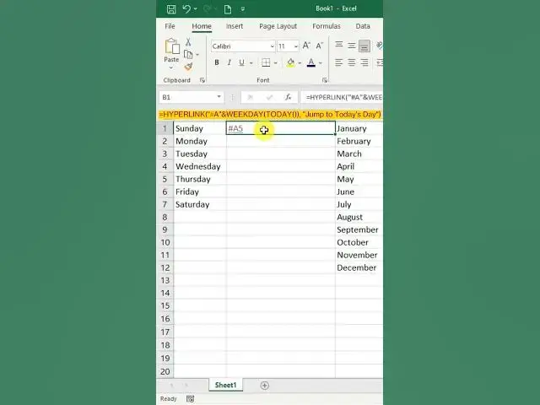Click the New workbook page icon
The image size is (540, 405).
228,9
